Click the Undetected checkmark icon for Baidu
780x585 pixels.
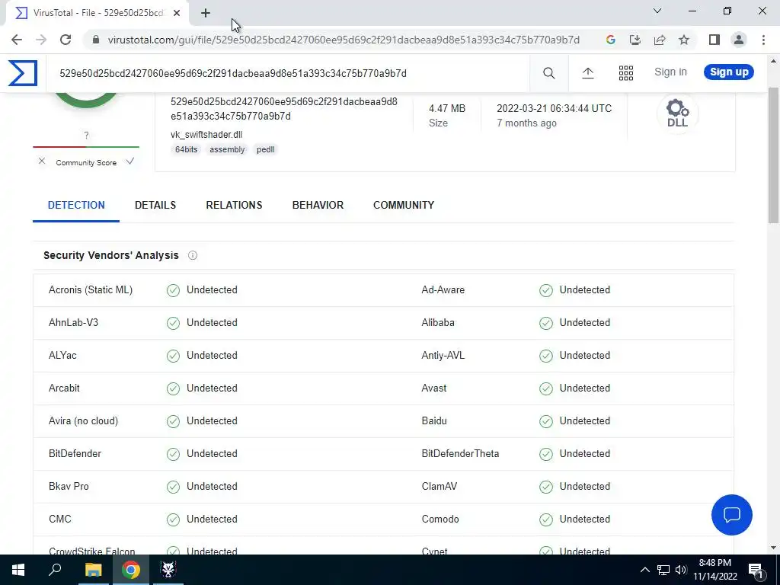click(x=546, y=421)
